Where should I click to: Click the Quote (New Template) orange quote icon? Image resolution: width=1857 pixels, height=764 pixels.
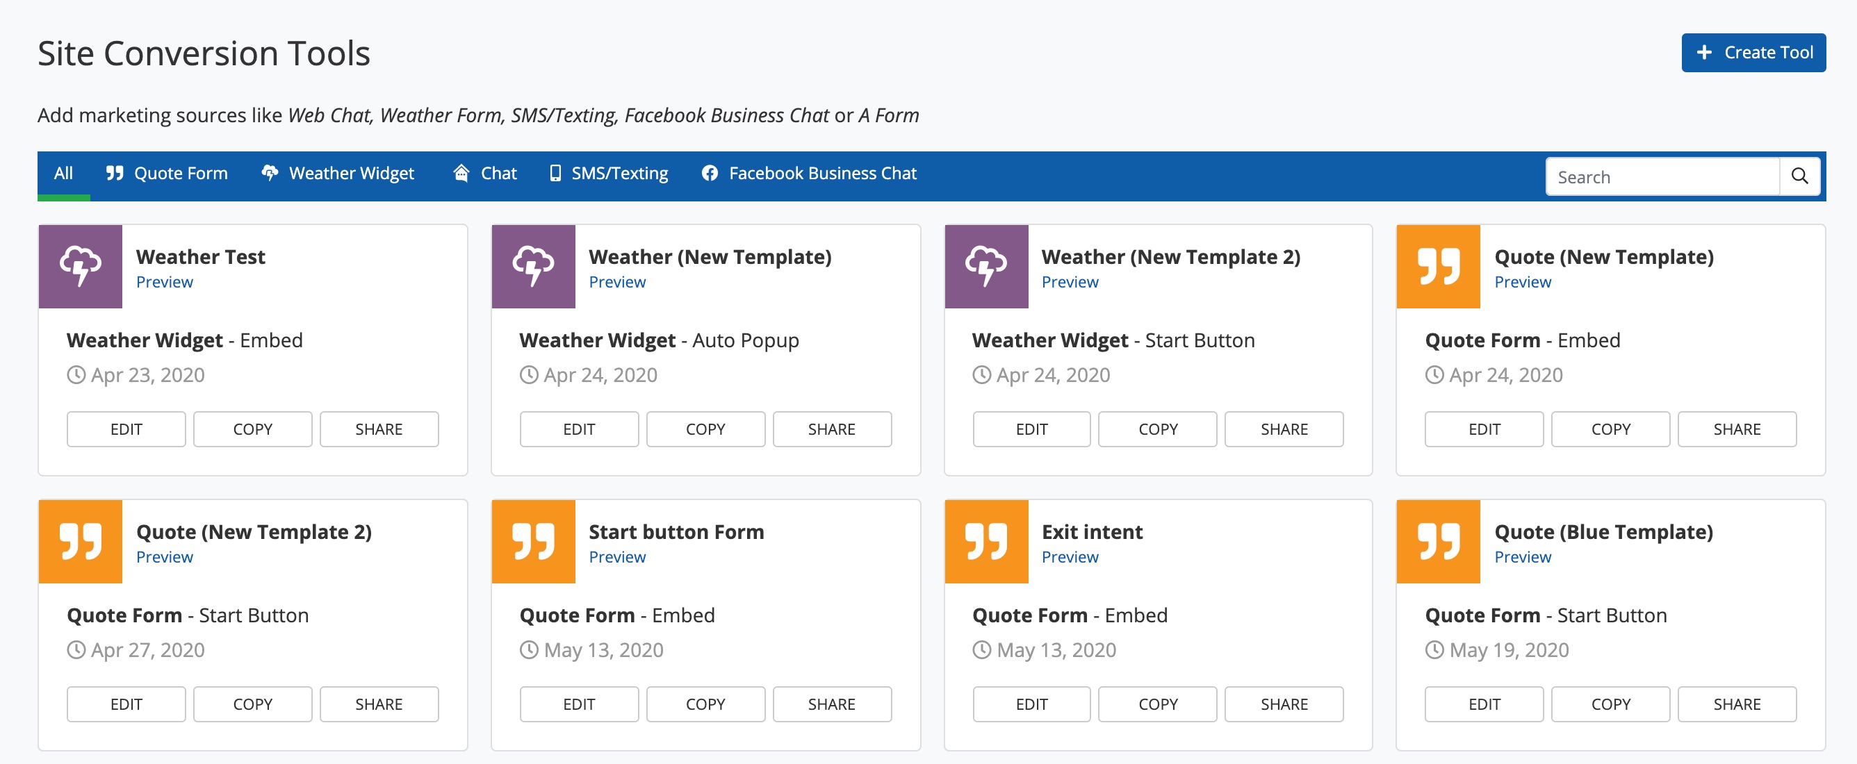[x=1438, y=266]
